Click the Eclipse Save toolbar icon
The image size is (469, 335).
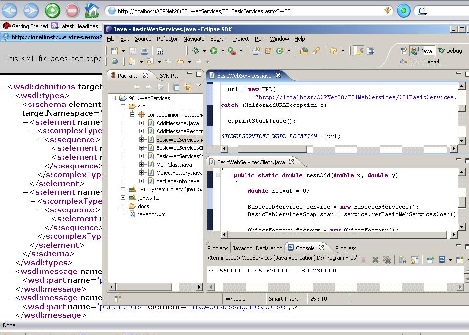[133, 51]
